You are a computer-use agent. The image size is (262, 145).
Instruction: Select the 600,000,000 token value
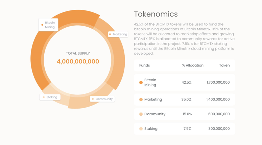click(219, 114)
